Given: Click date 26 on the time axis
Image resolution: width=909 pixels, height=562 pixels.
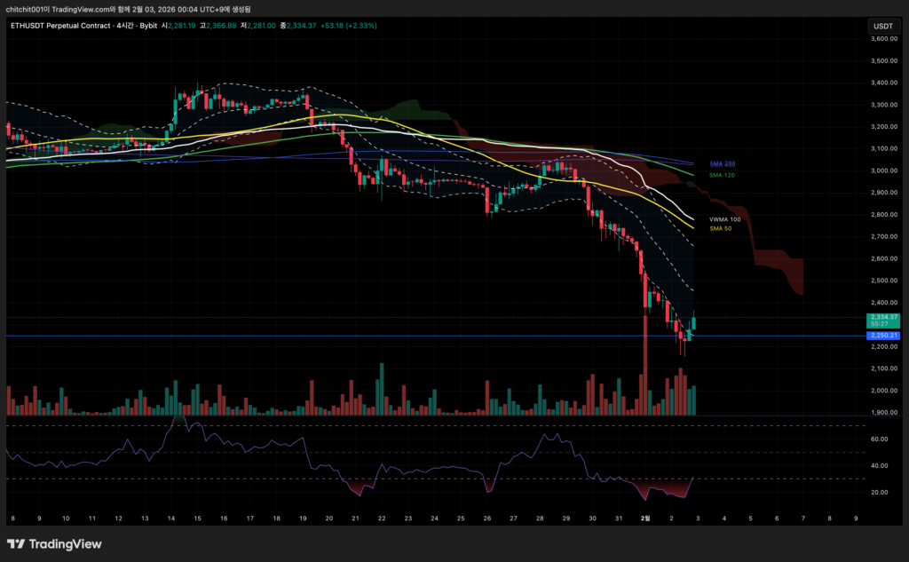Looking at the screenshot, I should click(x=486, y=518).
